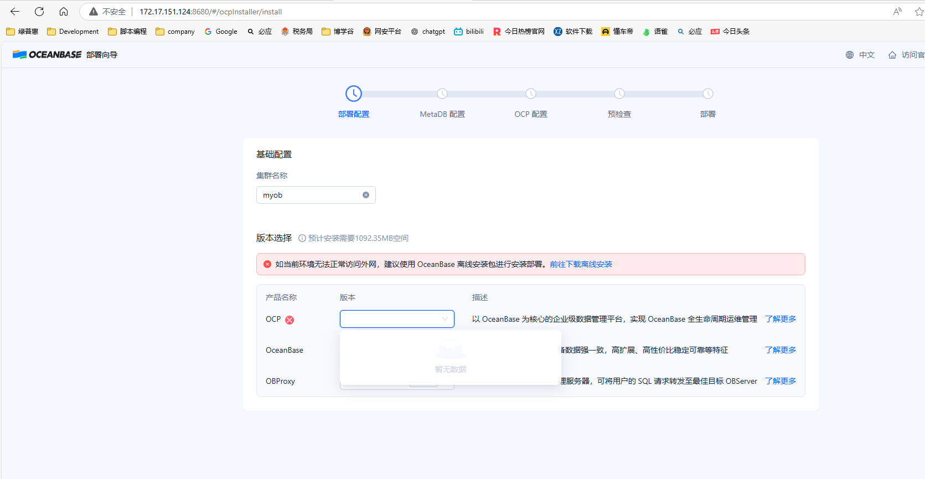
Task: Click the 部署配置 step
Action: (354, 114)
